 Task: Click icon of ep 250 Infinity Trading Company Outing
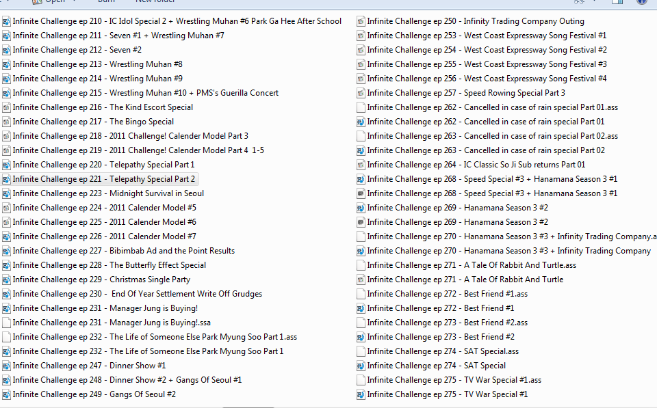(x=361, y=21)
